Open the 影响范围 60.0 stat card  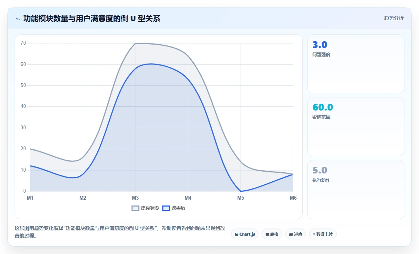356,127
